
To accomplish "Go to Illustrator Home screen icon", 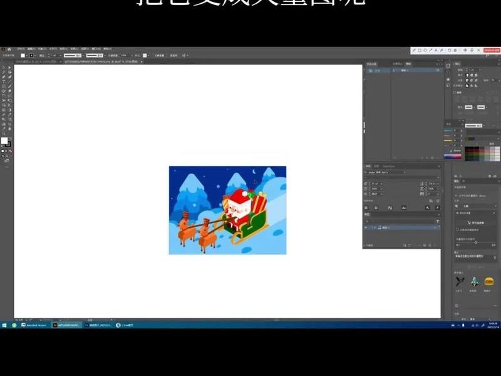I will pyautogui.click(x=9, y=49).
